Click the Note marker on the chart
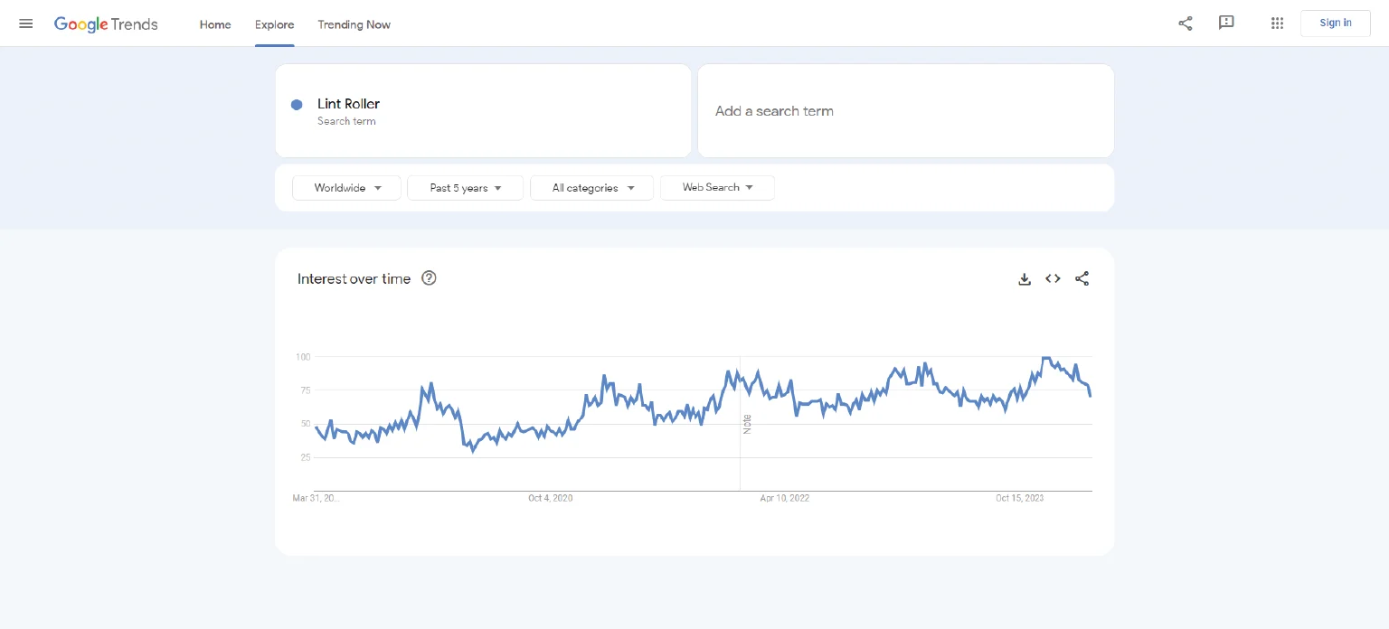The width and height of the screenshot is (1389, 629). click(747, 424)
